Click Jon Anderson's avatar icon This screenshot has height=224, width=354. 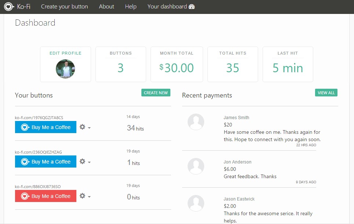pos(196,166)
